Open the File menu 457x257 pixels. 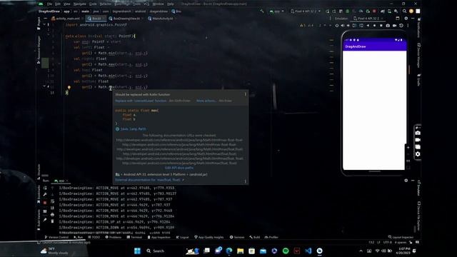click(x=49, y=4)
